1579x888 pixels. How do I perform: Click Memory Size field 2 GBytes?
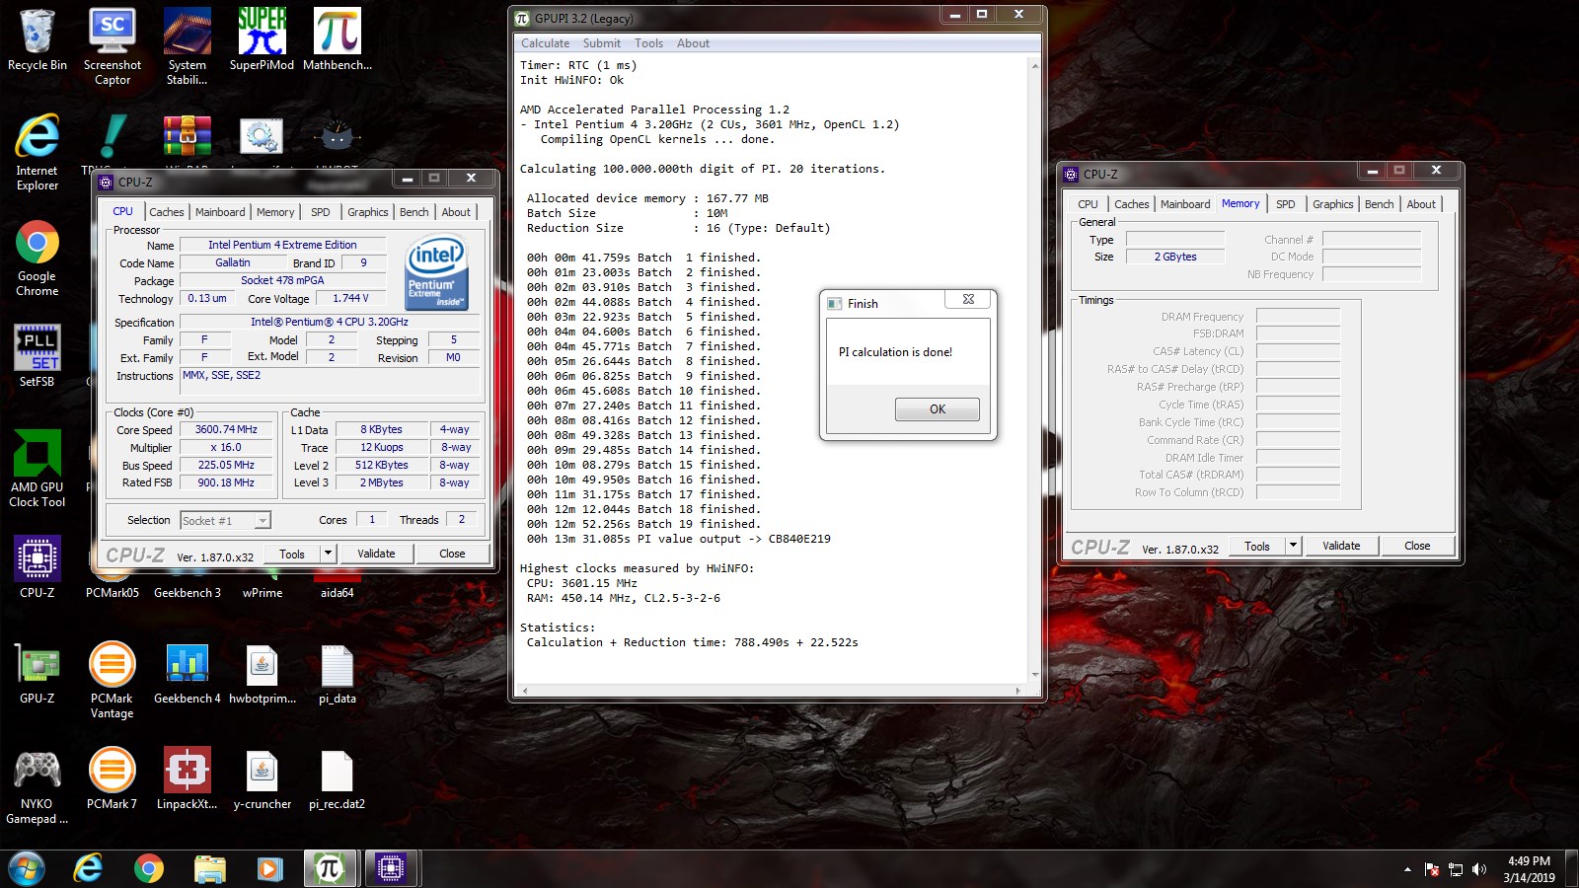(1175, 257)
